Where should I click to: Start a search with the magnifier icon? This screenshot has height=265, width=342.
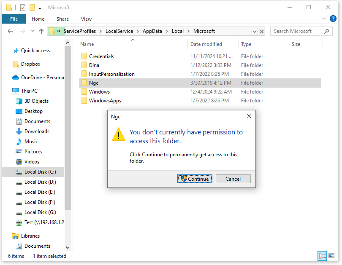327,31
